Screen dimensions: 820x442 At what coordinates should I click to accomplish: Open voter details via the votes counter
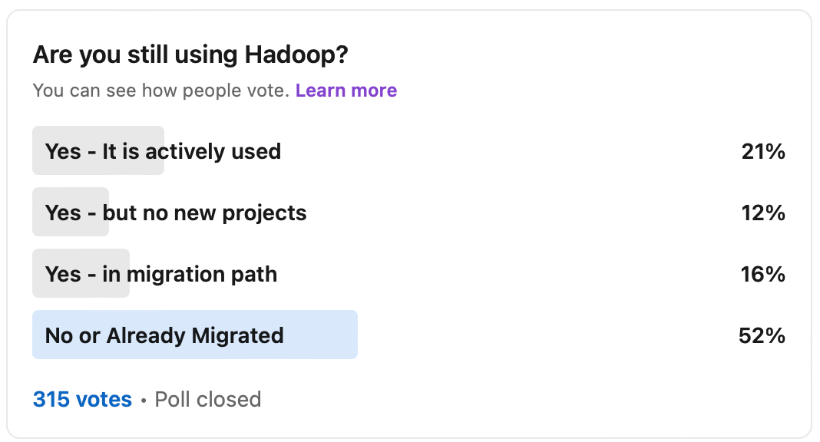[83, 399]
